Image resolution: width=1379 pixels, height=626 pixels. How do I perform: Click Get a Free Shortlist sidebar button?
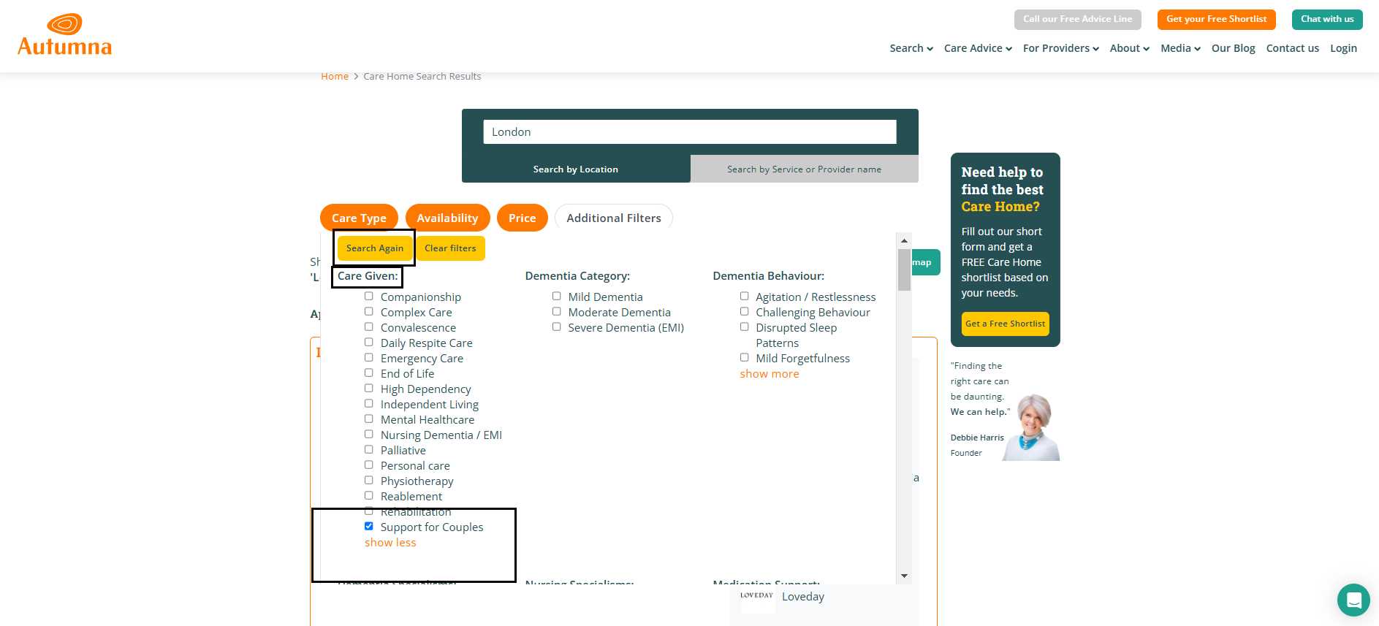point(1005,324)
